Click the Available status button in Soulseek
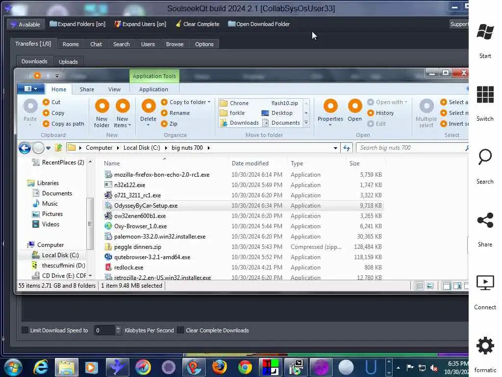Image resolution: width=502 pixels, height=377 pixels. pos(25,25)
